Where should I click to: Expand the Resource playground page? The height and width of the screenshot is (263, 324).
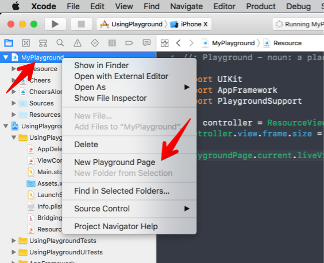pos(13,69)
